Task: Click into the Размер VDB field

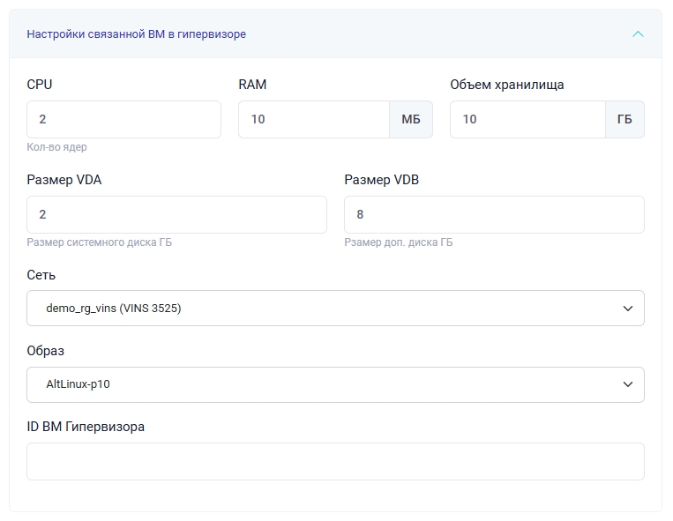Action: coord(494,214)
